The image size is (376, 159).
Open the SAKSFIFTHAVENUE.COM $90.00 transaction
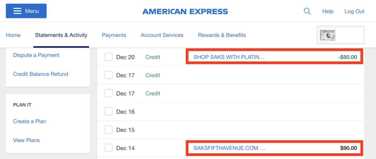pyautogui.click(x=229, y=148)
